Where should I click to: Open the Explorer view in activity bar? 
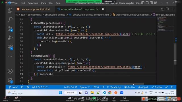pos(10,10)
